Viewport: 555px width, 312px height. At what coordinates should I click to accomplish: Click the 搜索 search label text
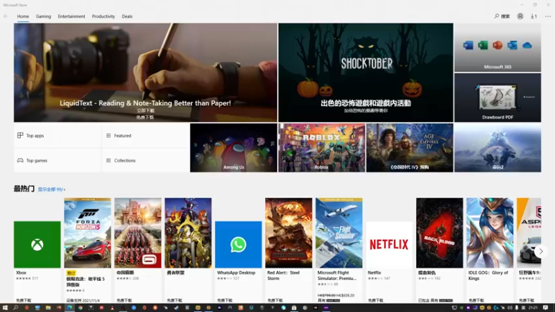point(506,16)
